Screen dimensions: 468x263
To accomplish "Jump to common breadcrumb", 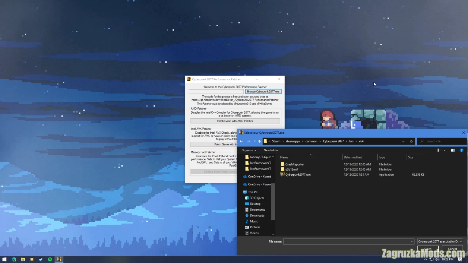I will (312, 141).
